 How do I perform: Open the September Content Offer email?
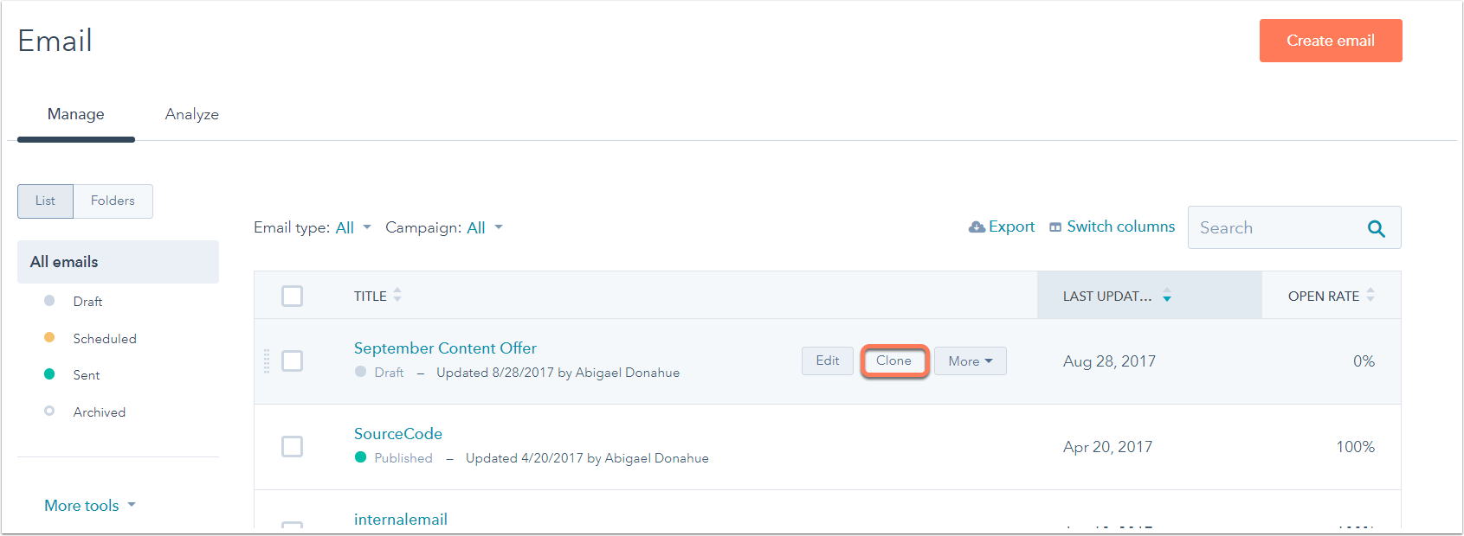pos(445,348)
